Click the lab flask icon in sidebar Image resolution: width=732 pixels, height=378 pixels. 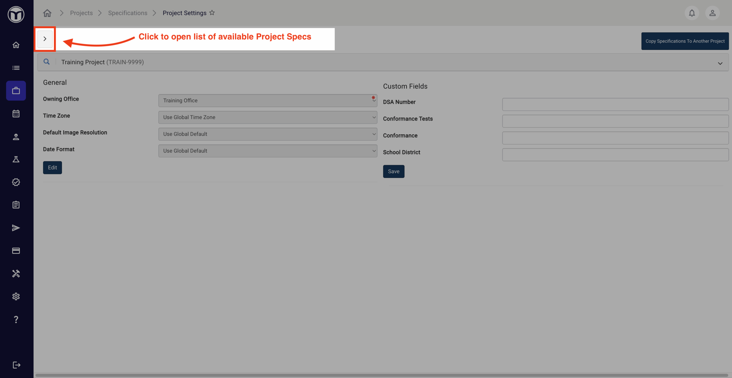tap(16, 159)
